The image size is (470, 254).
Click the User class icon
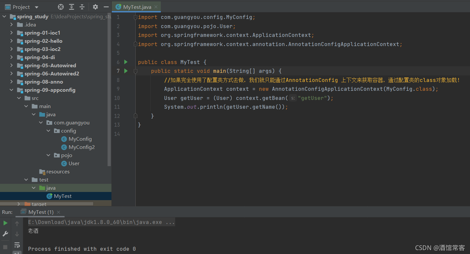point(64,164)
